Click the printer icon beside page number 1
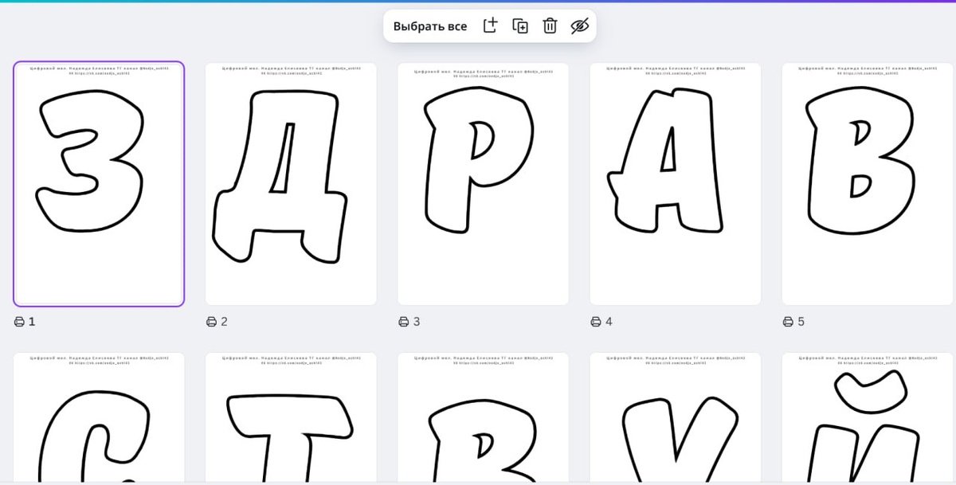 pos(19,322)
